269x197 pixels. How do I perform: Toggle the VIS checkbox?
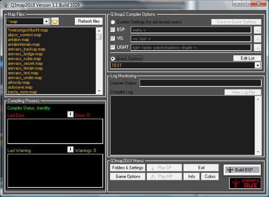click(x=113, y=38)
